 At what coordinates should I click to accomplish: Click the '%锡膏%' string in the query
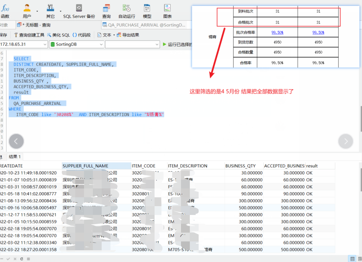pyautogui.click(x=154, y=114)
